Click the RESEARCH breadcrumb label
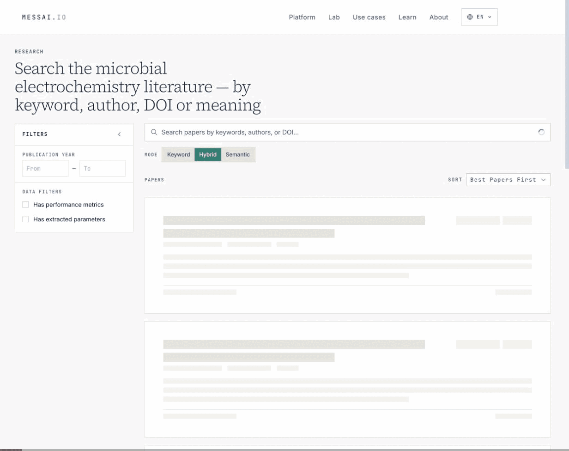 (x=29, y=52)
